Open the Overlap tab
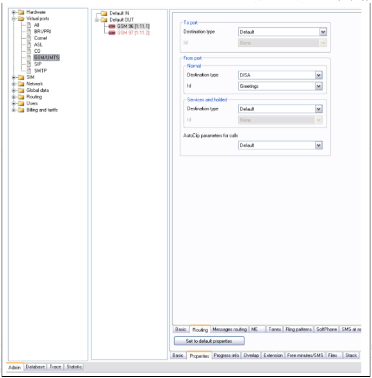The height and width of the screenshot is (378, 372). [x=251, y=356]
